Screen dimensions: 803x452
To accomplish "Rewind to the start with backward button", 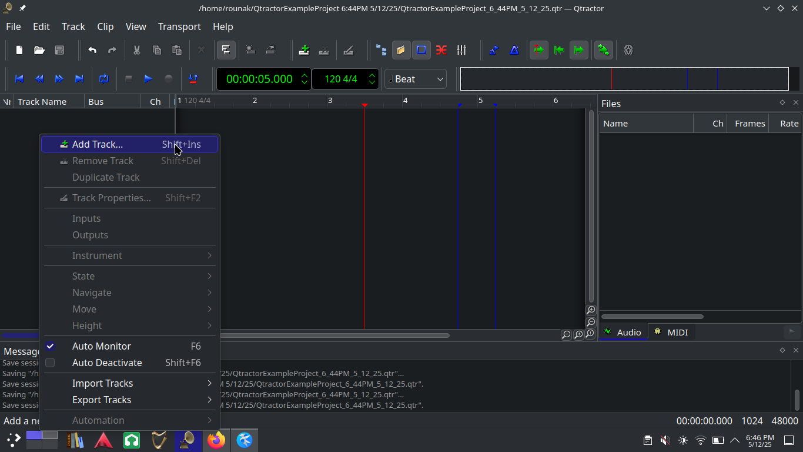I will point(19,79).
